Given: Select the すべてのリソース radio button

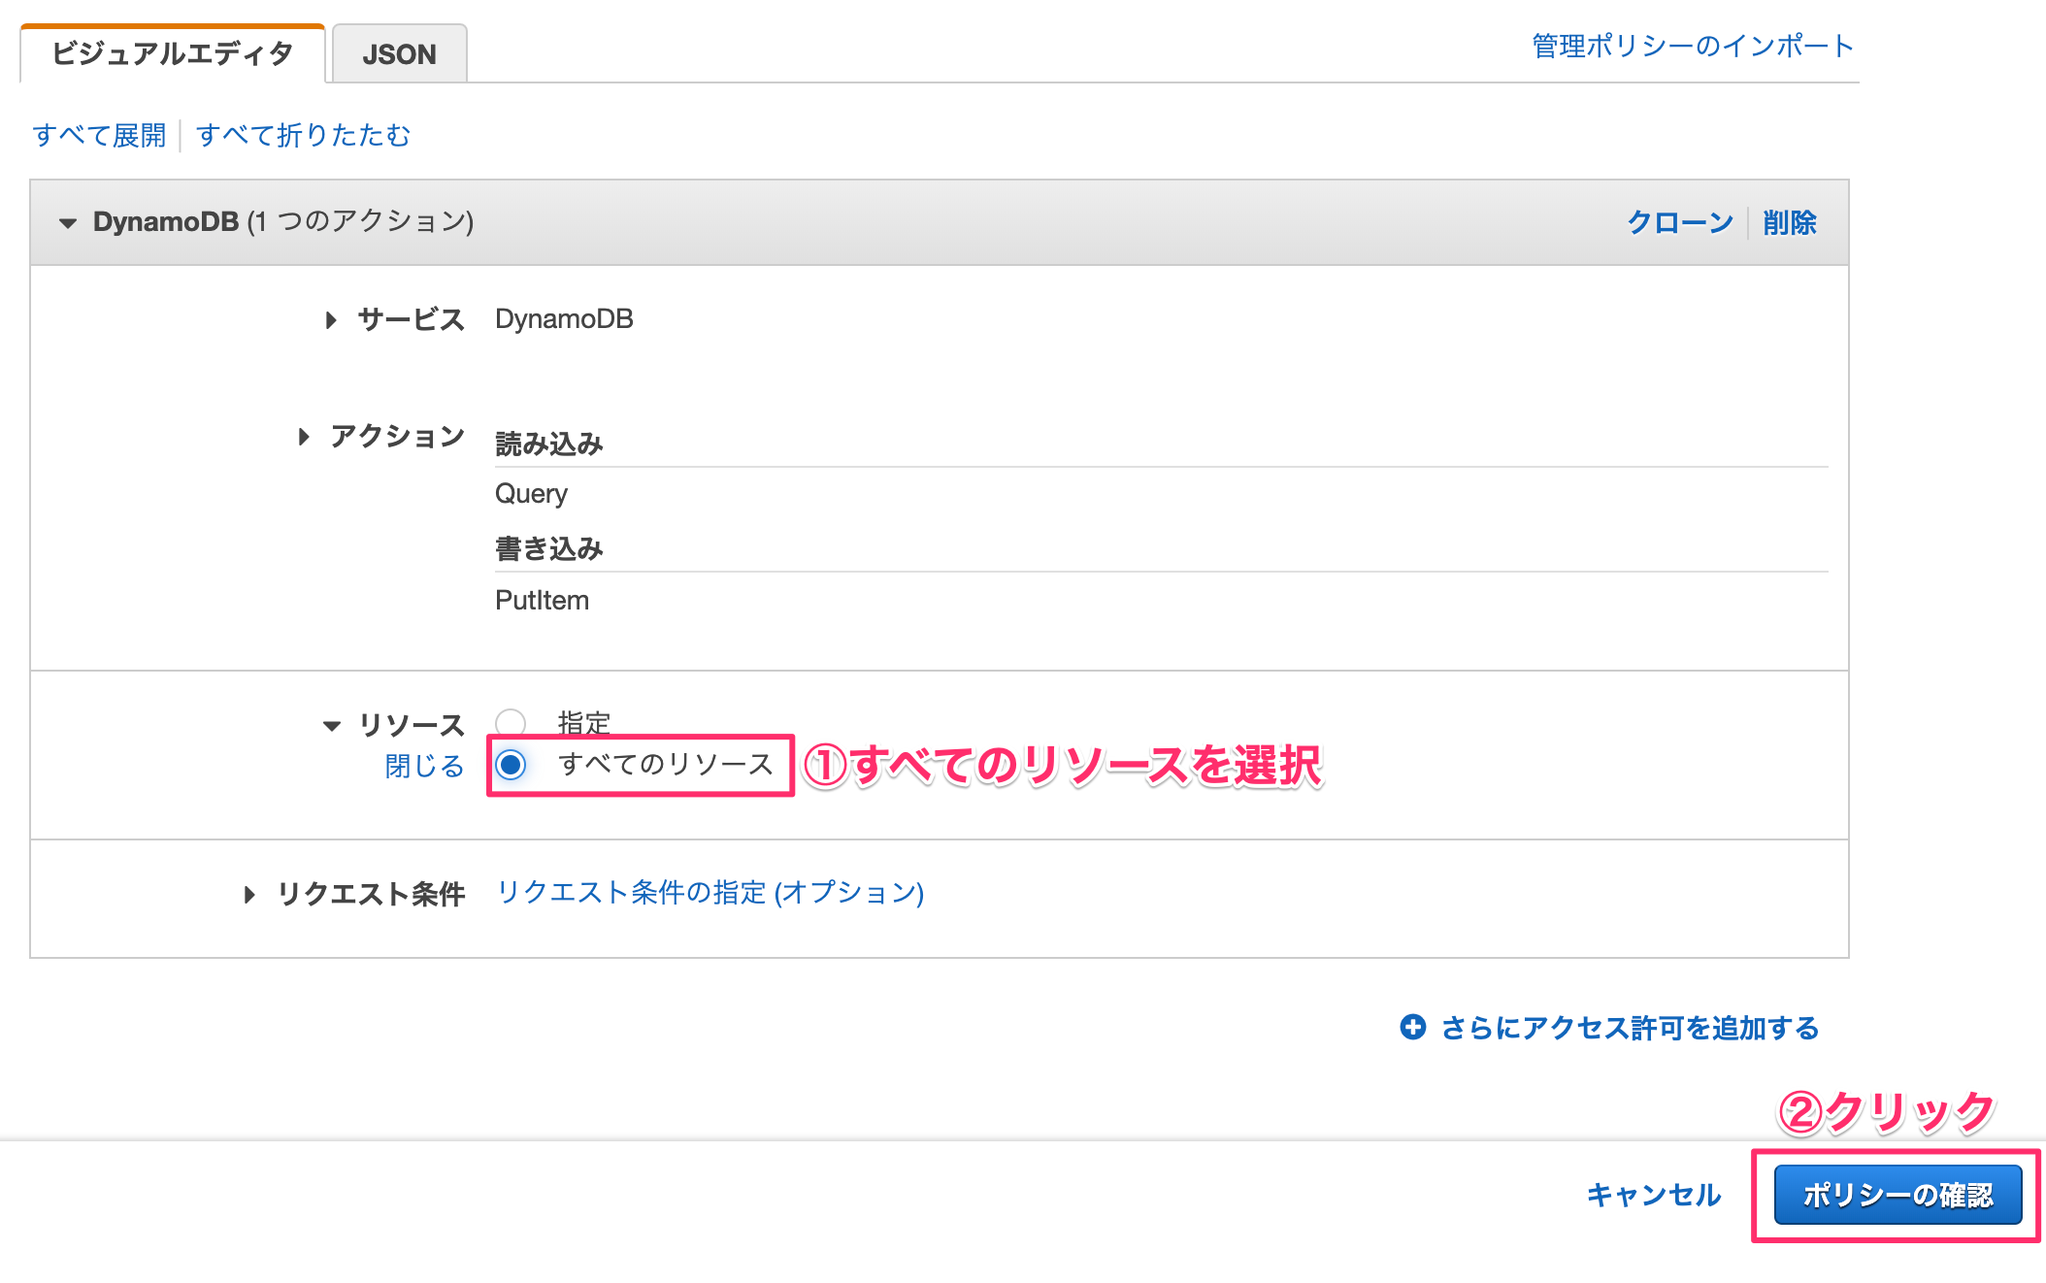Looking at the screenshot, I should click(x=511, y=765).
